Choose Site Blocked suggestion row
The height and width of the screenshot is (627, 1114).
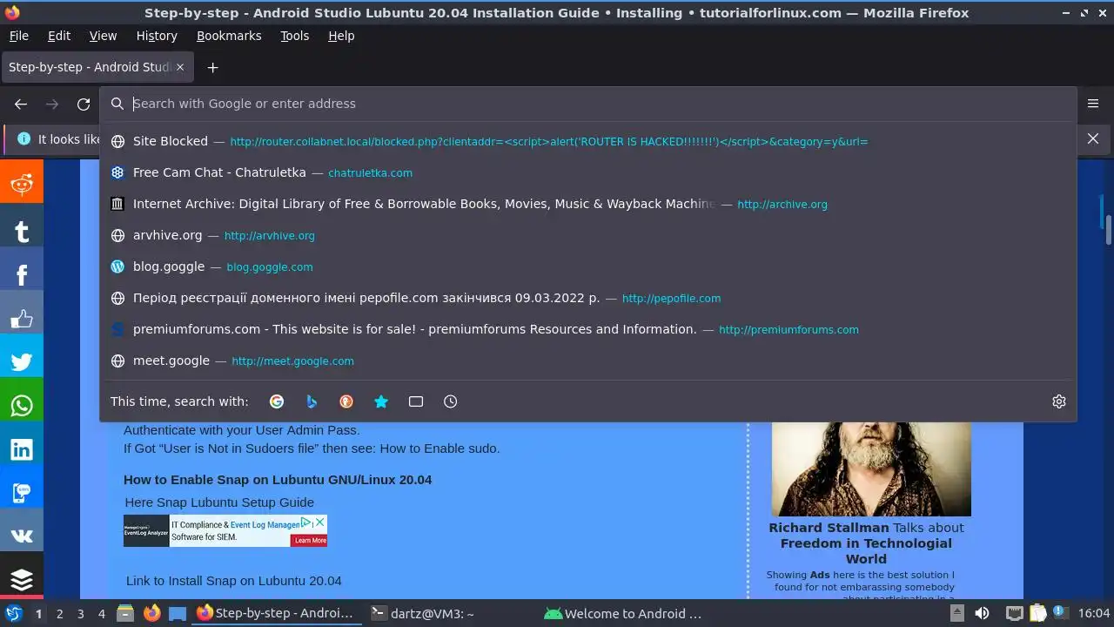point(587,141)
